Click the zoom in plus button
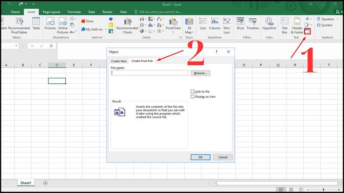This screenshot has height=193, width=344. [x=339, y=190]
